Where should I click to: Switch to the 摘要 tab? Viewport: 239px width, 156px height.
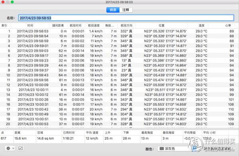click(x=113, y=10)
